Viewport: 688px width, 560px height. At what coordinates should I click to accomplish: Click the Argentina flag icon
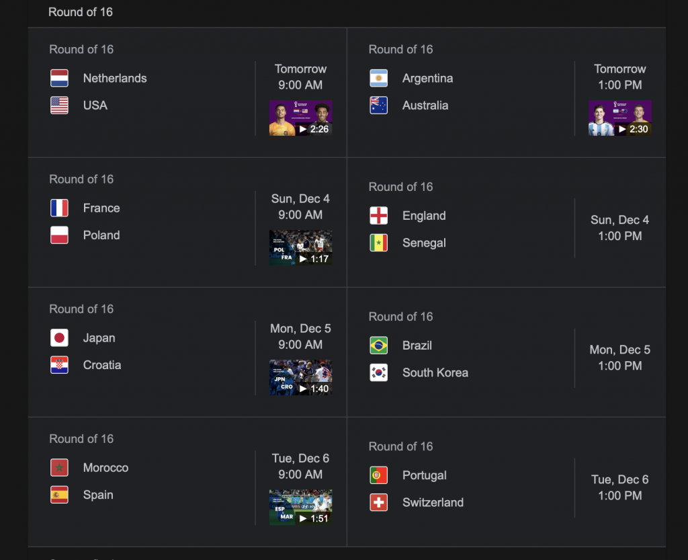pos(378,79)
